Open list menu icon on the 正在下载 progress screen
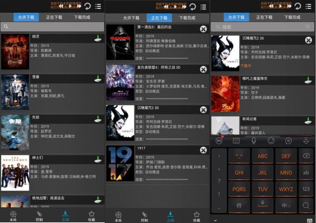 coord(203,7)
